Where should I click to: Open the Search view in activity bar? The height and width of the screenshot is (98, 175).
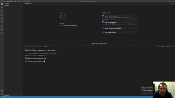pos(2,8)
